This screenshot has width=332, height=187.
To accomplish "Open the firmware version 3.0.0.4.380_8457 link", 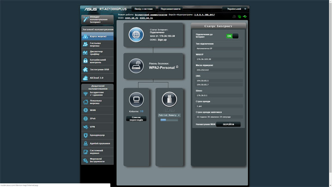I will tap(205, 15).
